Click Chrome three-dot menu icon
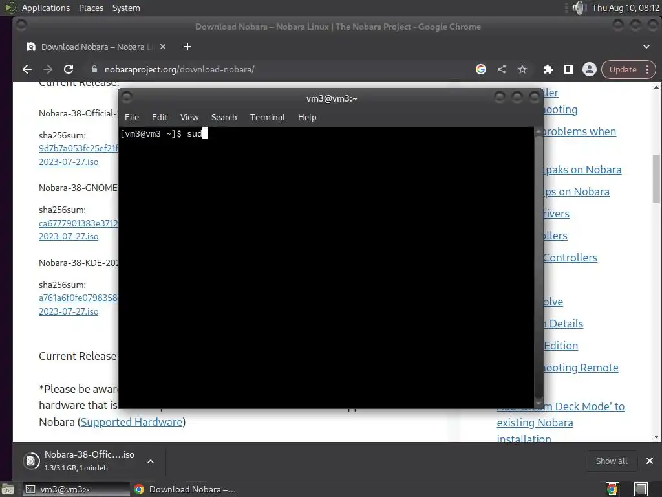This screenshot has width=662, height=497. [x=647, y=70]
